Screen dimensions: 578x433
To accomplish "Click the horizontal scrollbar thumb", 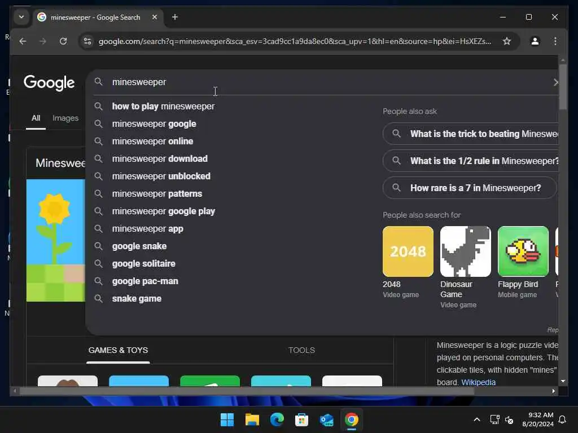I will coord(246,391).
